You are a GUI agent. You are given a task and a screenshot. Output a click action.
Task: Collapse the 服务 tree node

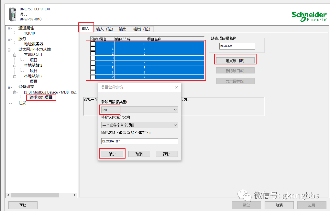9,39
